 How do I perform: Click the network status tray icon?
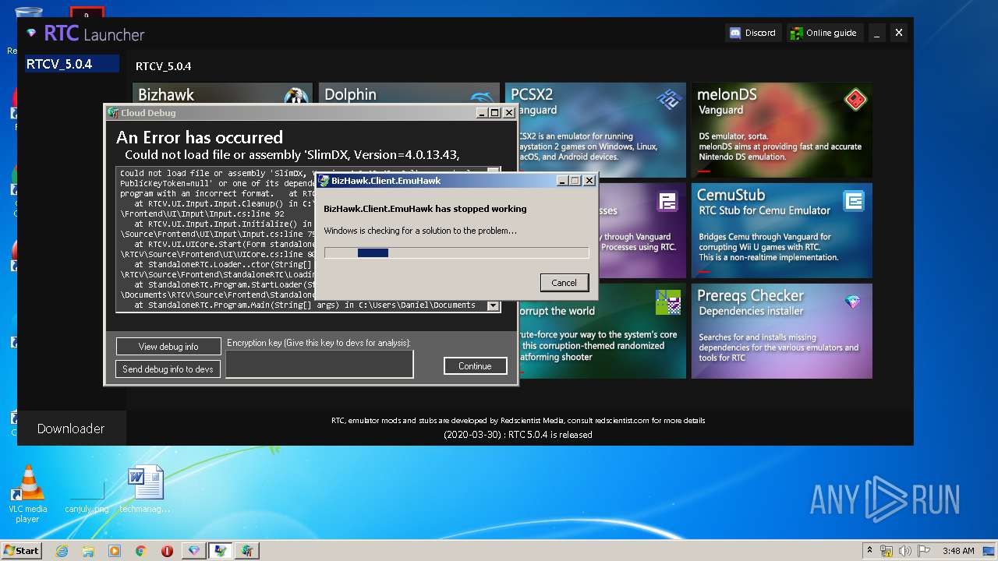pyautogui.click(x=887, y=551)
